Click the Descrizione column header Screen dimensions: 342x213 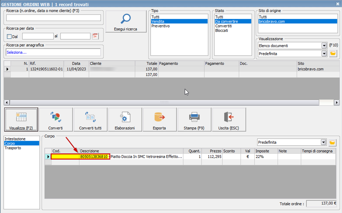pos(131,151)
